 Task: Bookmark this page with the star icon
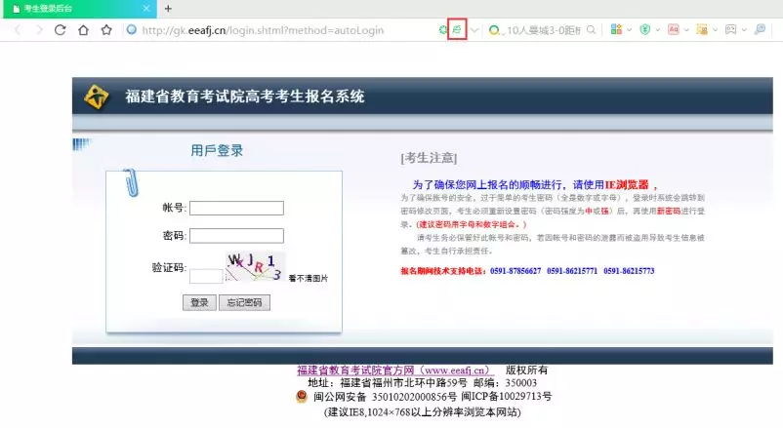106,30
